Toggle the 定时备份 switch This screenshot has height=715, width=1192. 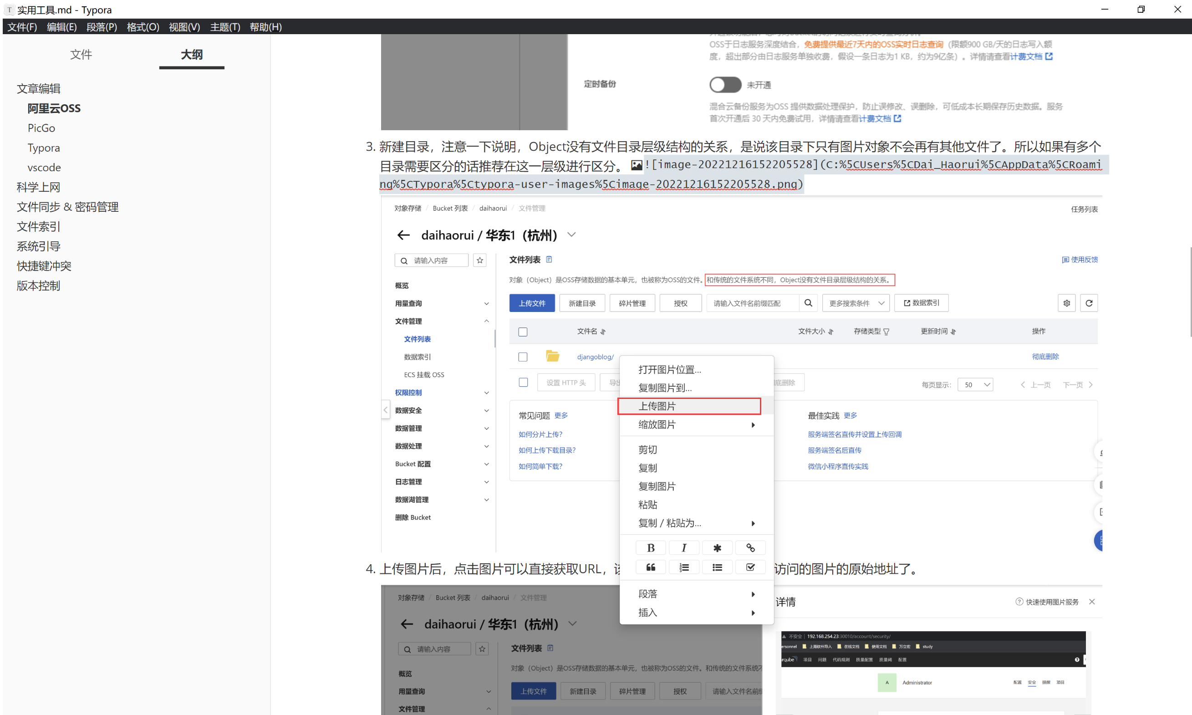[x=725, y=85]
